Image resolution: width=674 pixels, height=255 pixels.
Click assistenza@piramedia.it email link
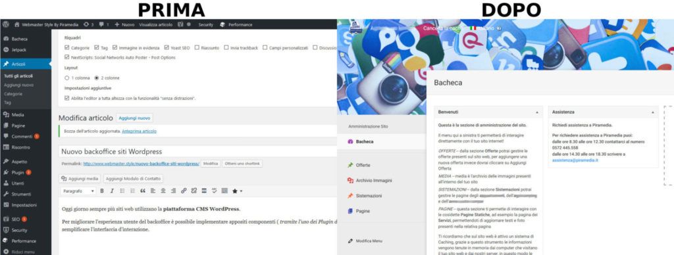point(575,160)
